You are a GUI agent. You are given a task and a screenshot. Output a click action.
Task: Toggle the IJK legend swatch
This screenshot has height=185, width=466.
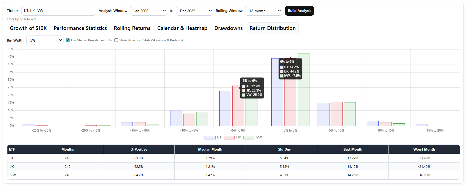pos(229,137)
